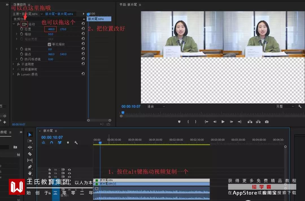The width and height of the screenshot is (305, 201).
Task: Add marker in Program monitor
Action: [179, 122]
